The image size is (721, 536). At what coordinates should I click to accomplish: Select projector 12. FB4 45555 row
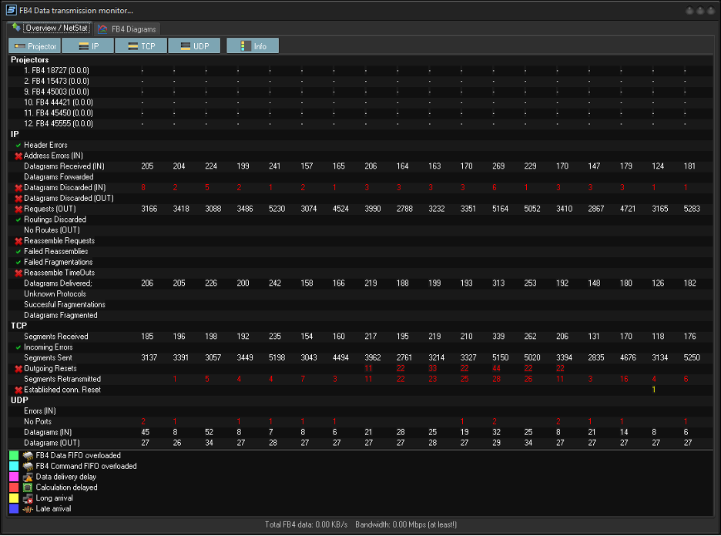(x=58, y=123)
